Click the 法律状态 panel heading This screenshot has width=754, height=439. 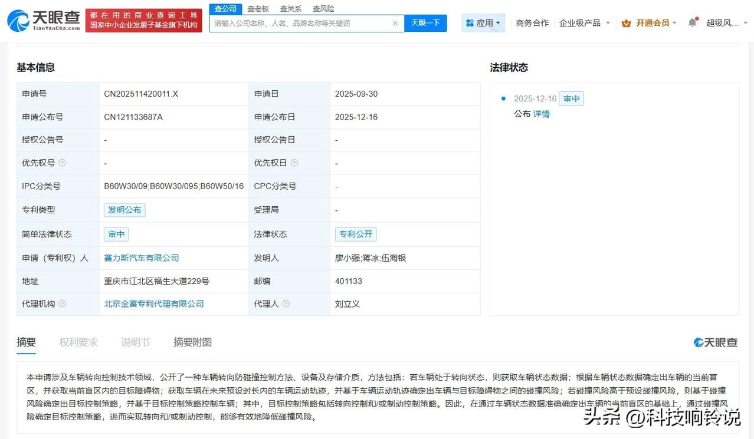click(x=509, y=67)
